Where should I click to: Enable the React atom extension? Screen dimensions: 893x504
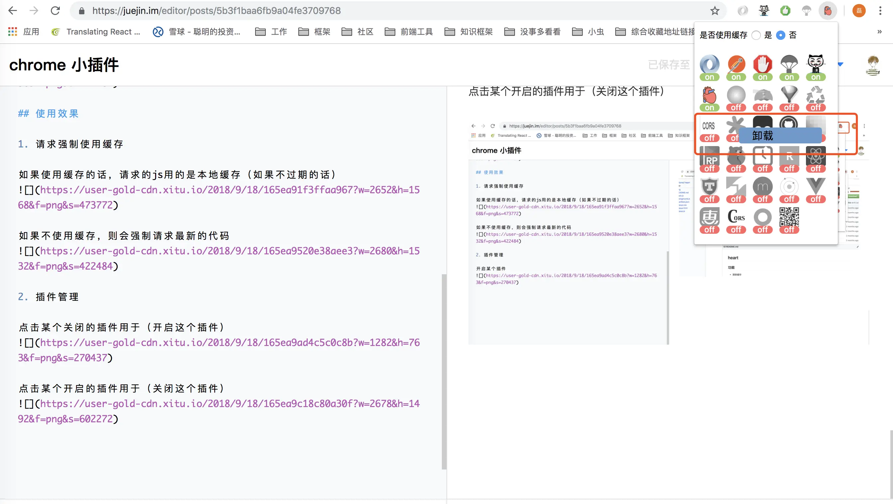pos(815,157)
